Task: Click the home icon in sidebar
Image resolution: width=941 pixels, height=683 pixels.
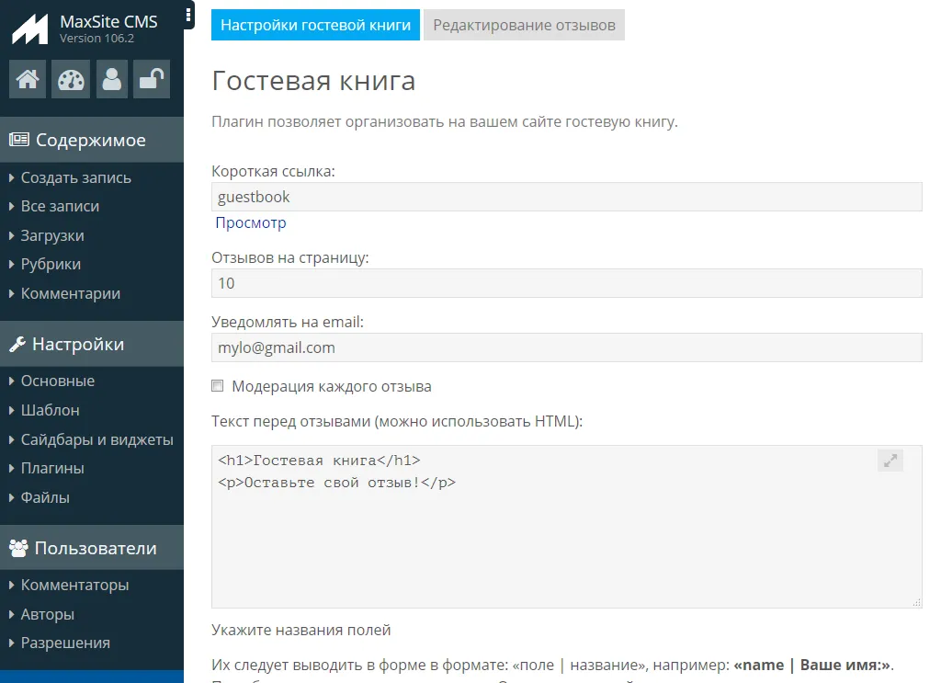Action: 28,79
